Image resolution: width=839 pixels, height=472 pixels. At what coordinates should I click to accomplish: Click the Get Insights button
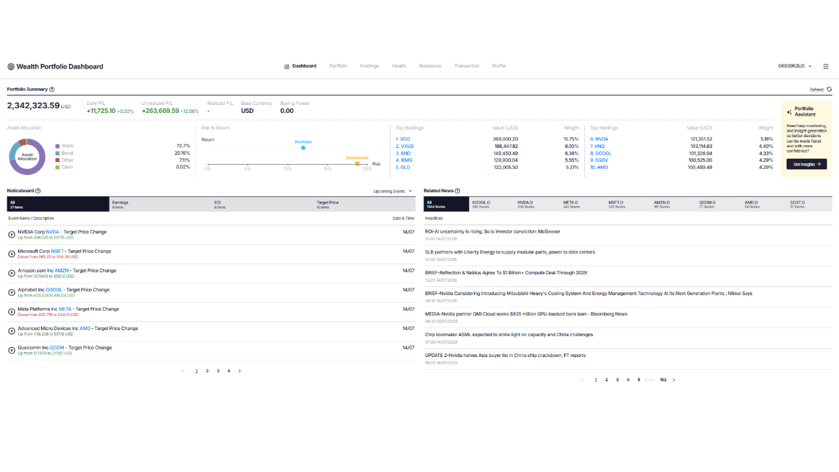pos(807,164)
